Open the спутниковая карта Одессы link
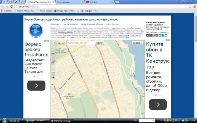 coord(130,35)
